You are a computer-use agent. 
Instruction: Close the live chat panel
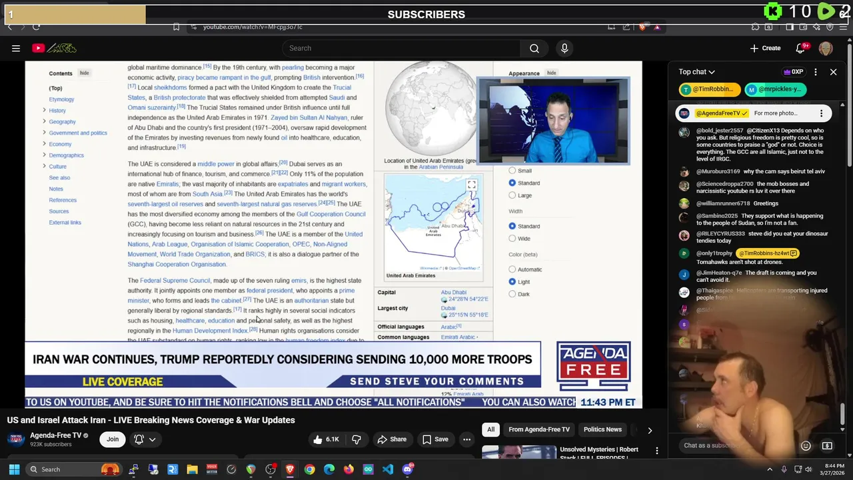[833, 72]
